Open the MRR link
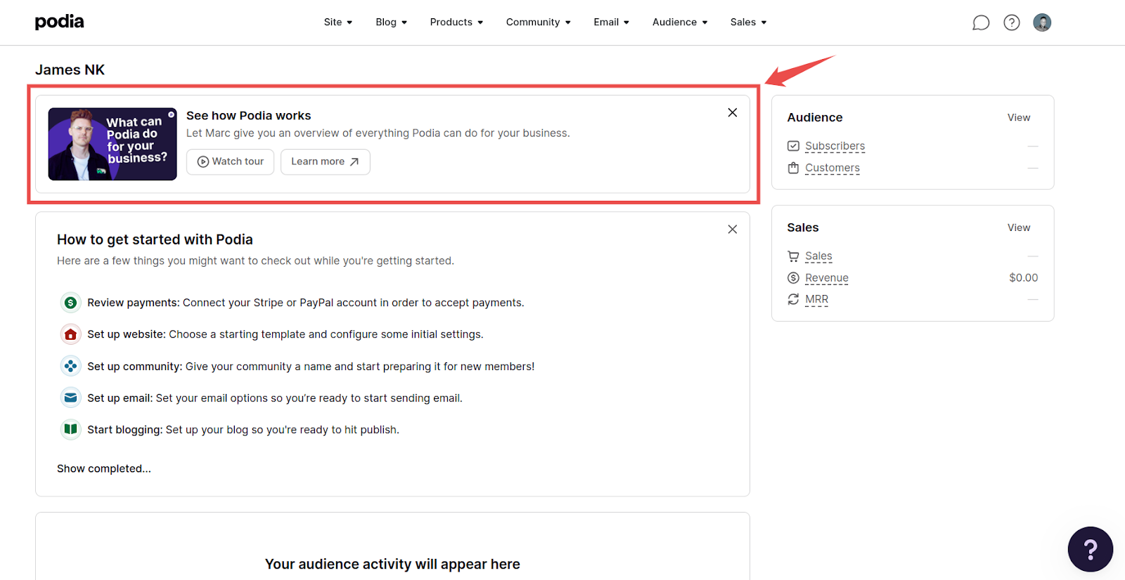The image size is (1125, 580). pos(816,299)
